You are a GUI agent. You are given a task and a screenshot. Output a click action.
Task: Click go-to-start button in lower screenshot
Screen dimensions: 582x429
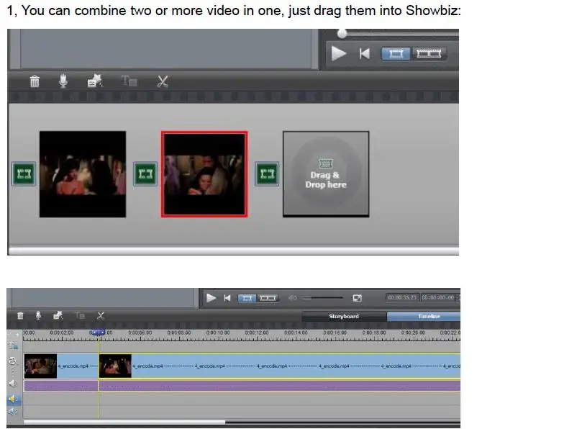coord(227,298)
